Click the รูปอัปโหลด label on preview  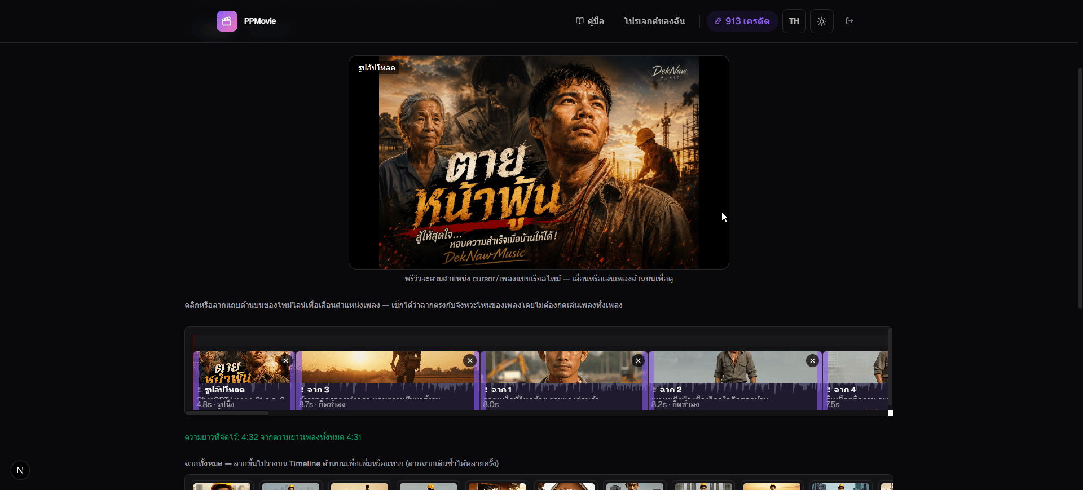pyautogui.click(x=377, y=68)
